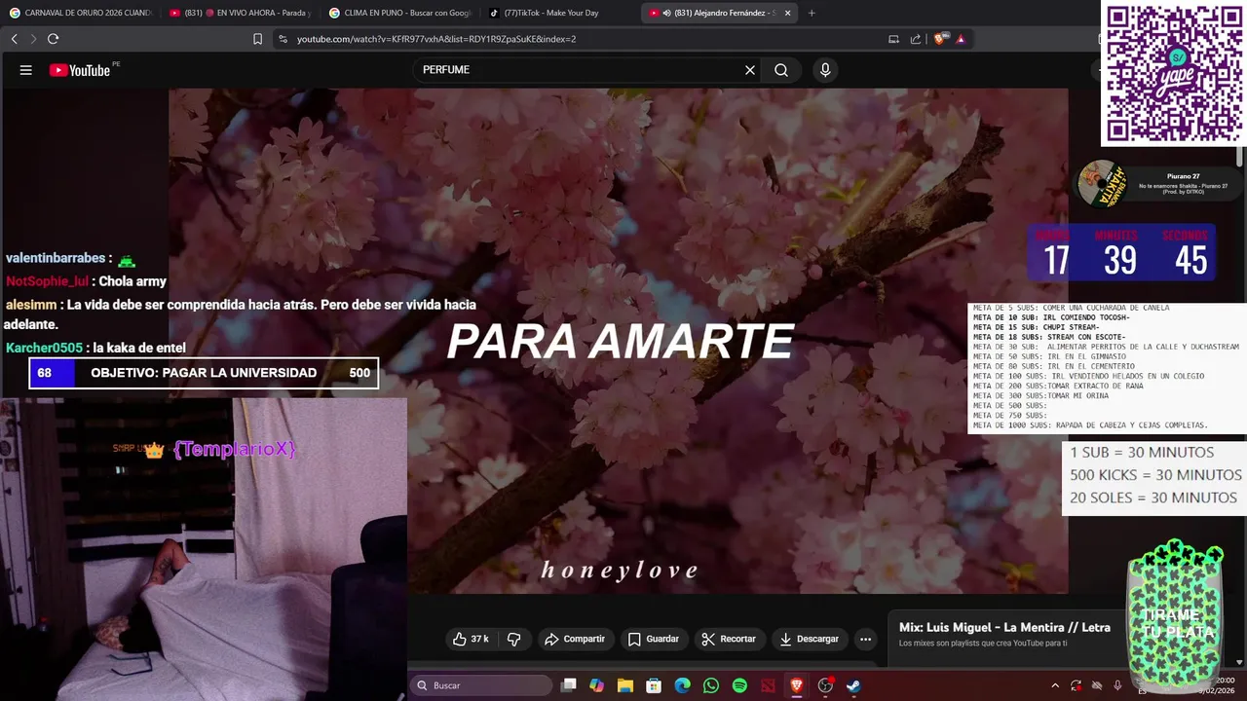Image resolution: width=1247 pixels, height=701 pixels.
Task: Click the Piurano 27 album art
Action: tap(1102, 183)
